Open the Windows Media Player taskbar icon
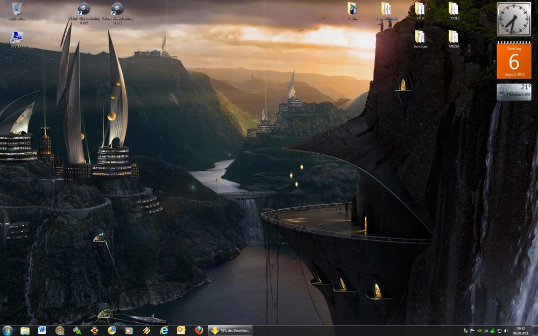Screen dimensions: 538x336 [x=129, y=330]
